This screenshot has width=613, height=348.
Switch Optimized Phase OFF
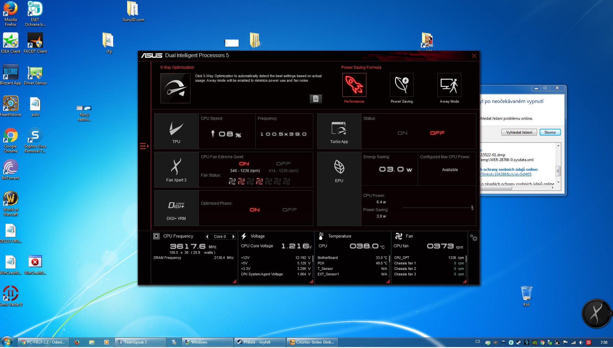pos(290,210)
